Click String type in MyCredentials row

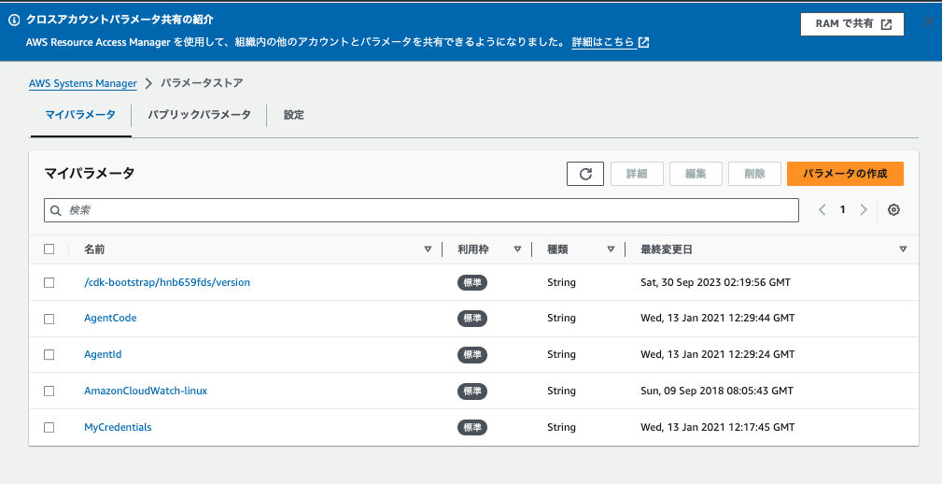click(561, 428)
